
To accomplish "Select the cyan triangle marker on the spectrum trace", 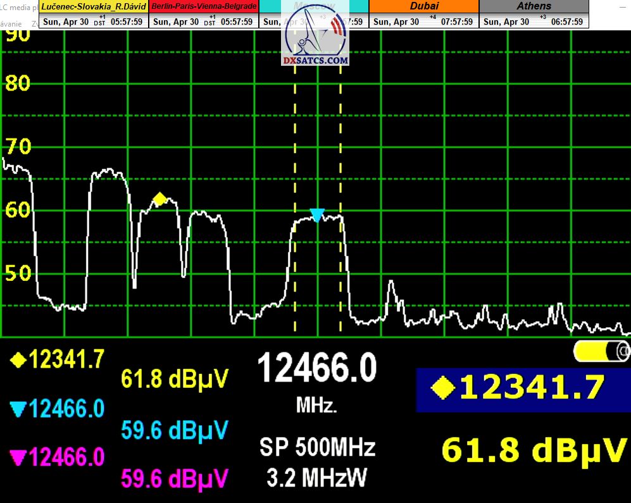I will 317,214.
